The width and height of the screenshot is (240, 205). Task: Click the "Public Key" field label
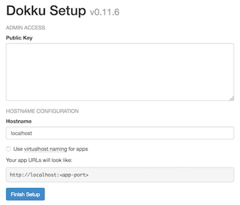(19, 38)
